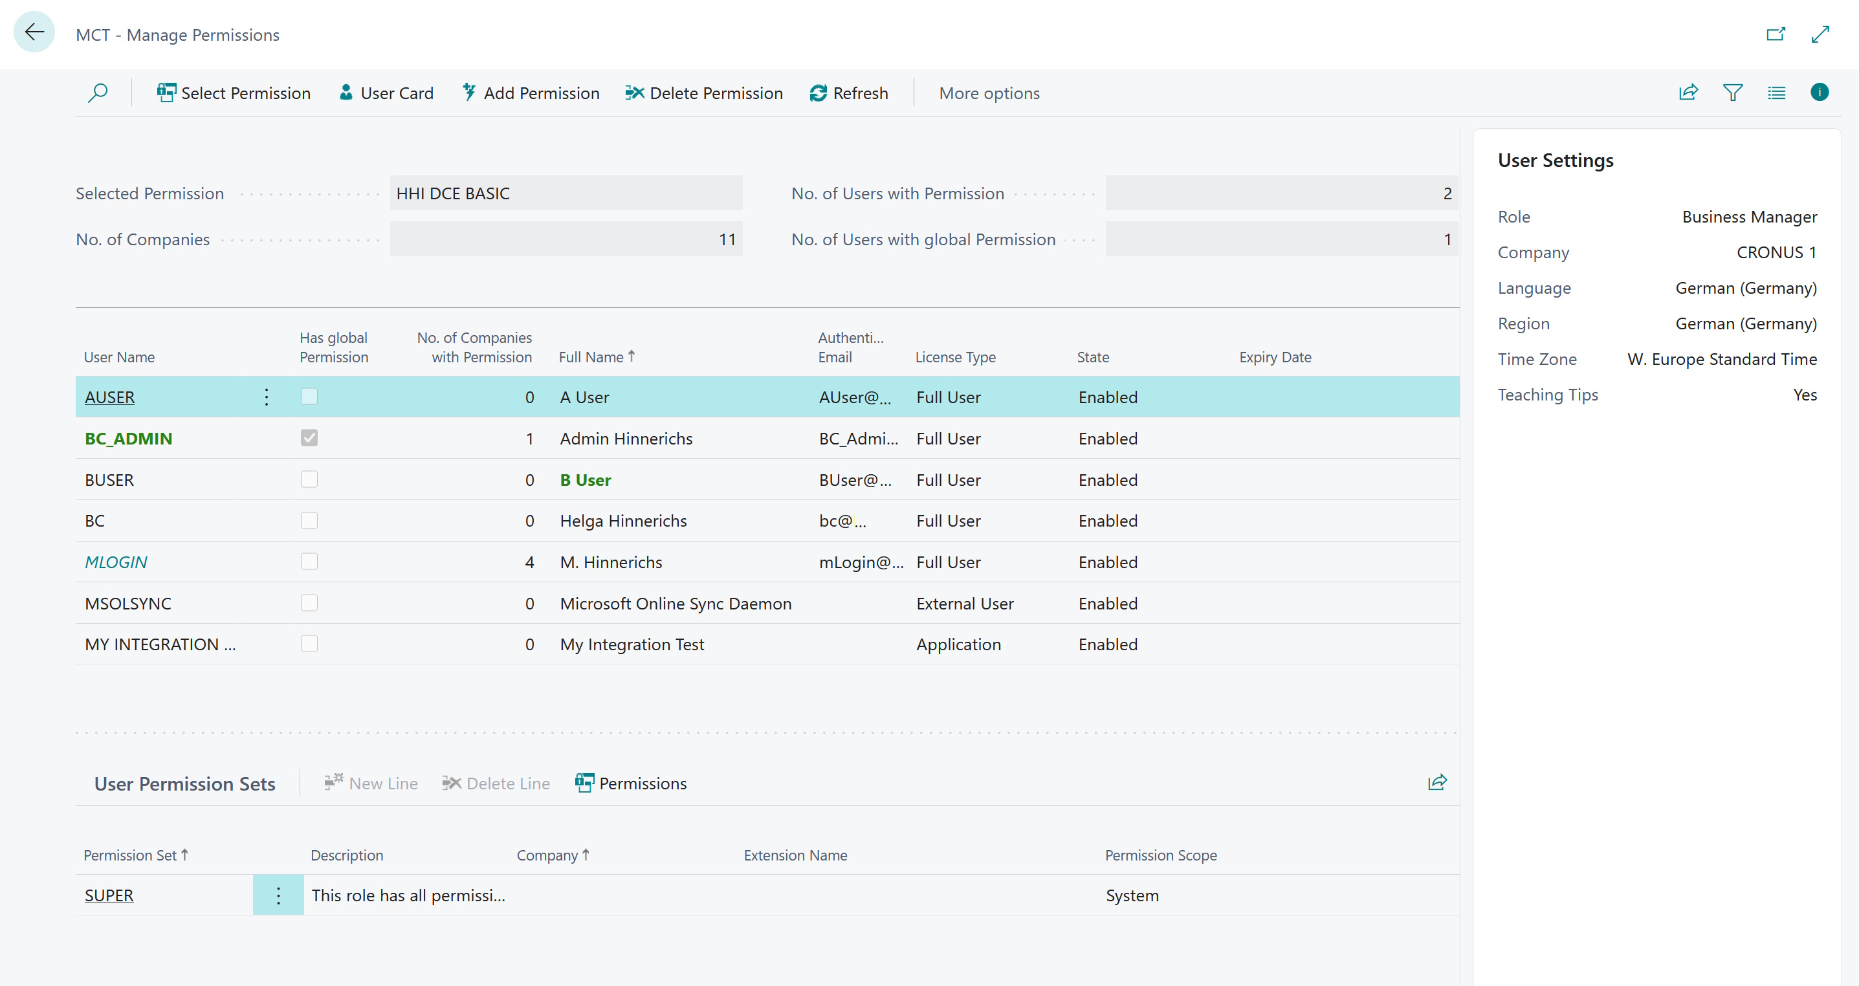This screenshot has height=986, width=1859.
Task: Click the Business Manager role value
Action: pos(1749,217)
